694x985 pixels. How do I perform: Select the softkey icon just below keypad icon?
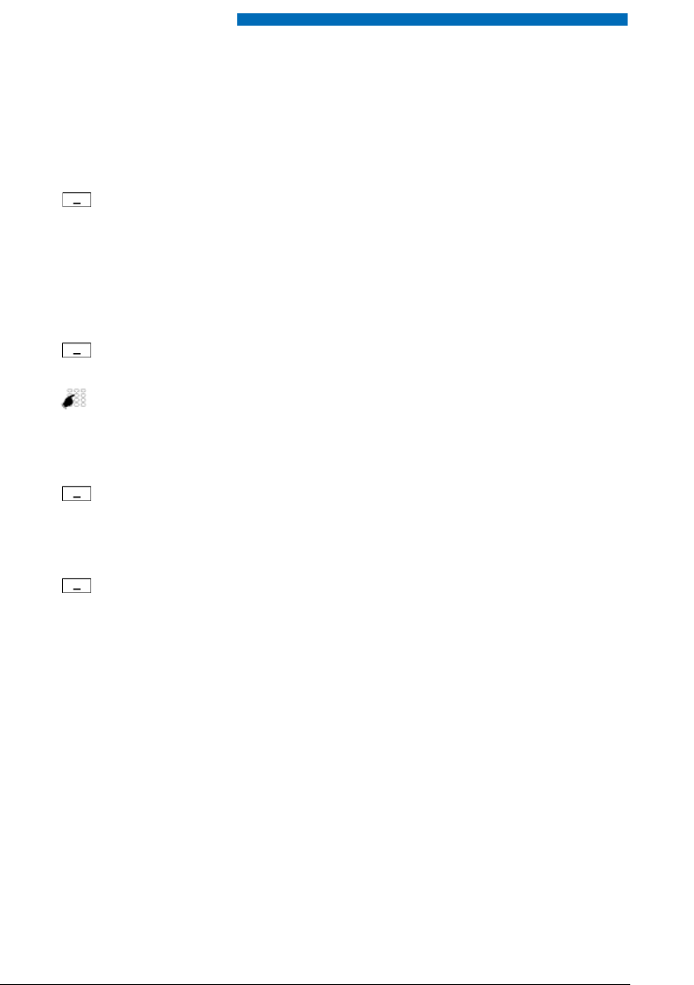click(77, 493)
